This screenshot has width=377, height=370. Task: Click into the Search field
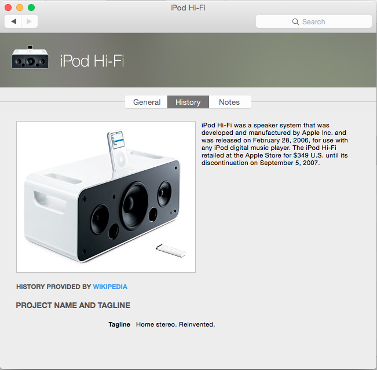click(314, 21)
